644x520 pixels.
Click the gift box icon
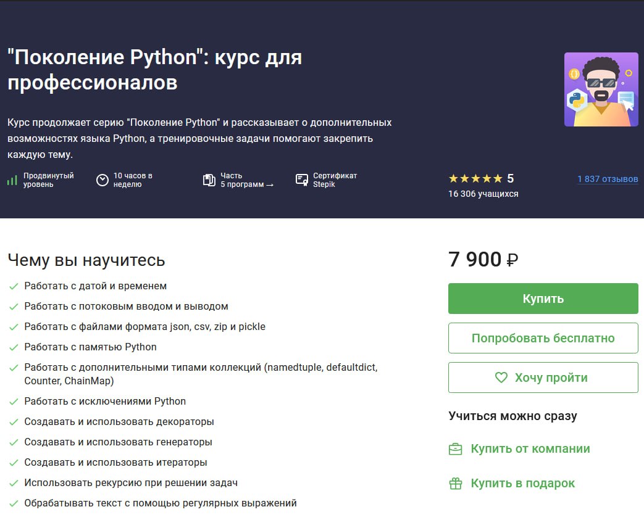coord(456,484)
